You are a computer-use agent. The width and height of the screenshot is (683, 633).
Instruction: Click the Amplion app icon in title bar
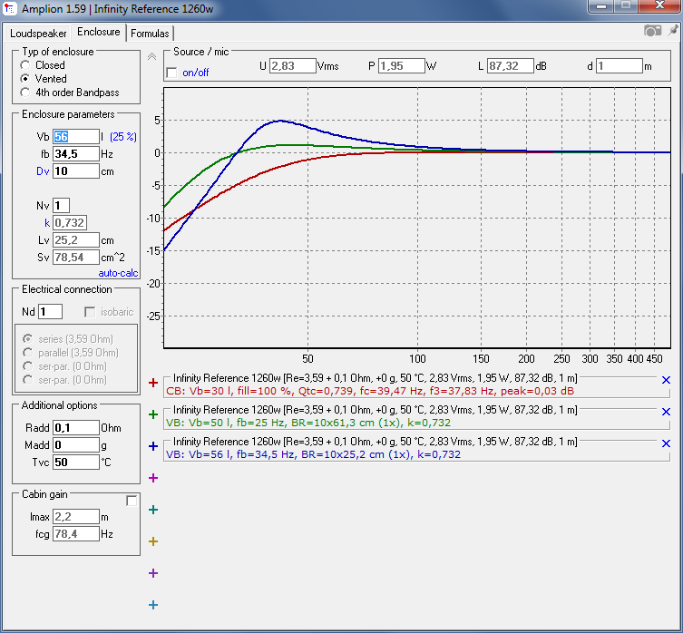click(9, 8)
